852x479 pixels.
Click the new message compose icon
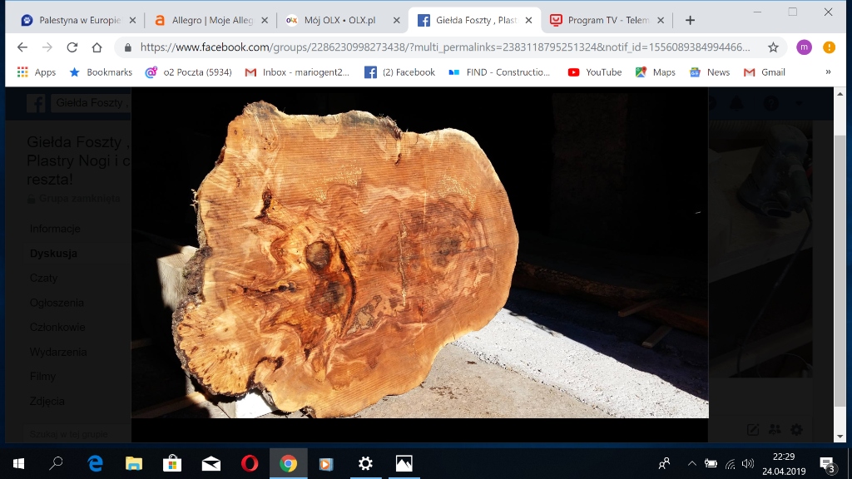coord(752,430)
